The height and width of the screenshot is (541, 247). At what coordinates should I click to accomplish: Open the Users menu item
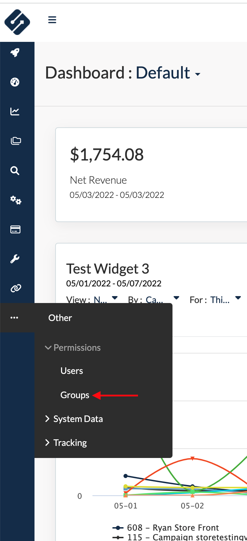[x=72, y=371]
